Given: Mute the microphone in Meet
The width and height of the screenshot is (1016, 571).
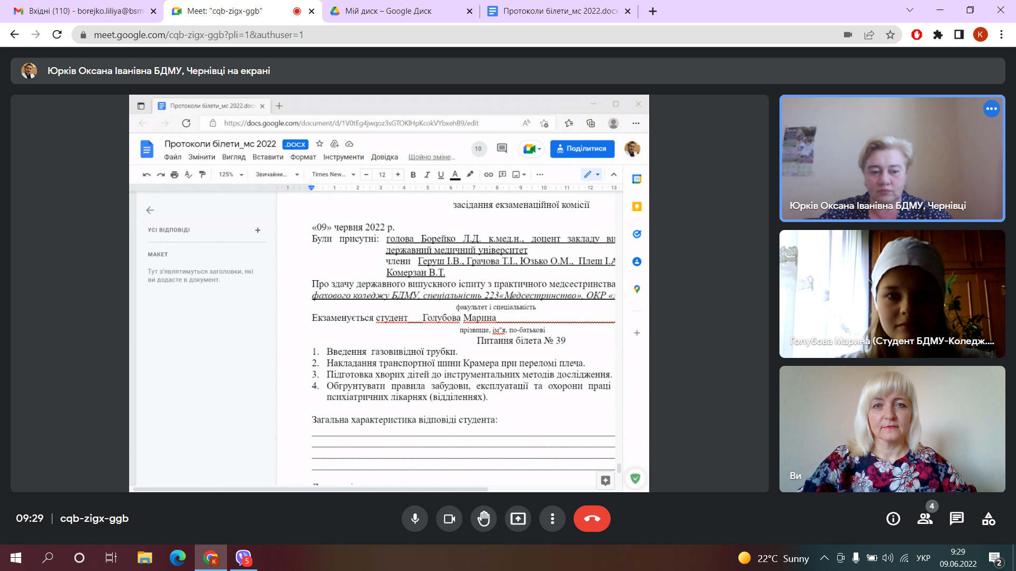Looking at the screenshot, I should point(415,519).
